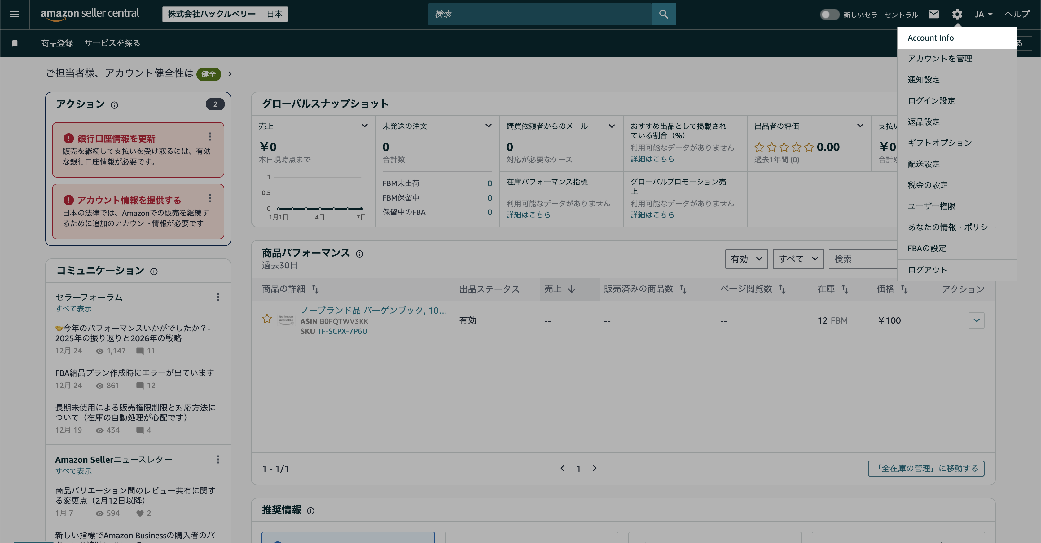Select 返品設定 menu item

tap(957, 122)
